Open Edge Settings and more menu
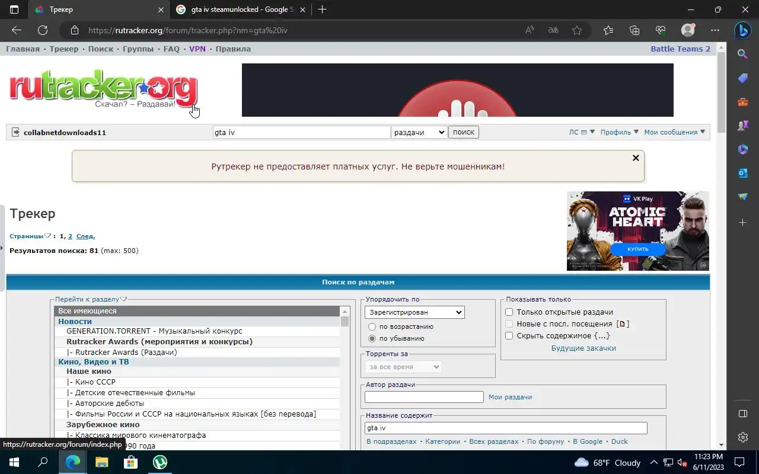This screenshot has height=474, width=759. [x=715, y=30]
